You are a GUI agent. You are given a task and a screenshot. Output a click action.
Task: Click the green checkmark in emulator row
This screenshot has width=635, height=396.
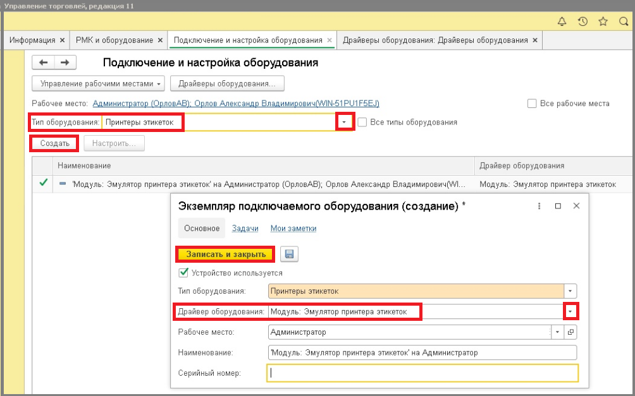tap(43, 183)
